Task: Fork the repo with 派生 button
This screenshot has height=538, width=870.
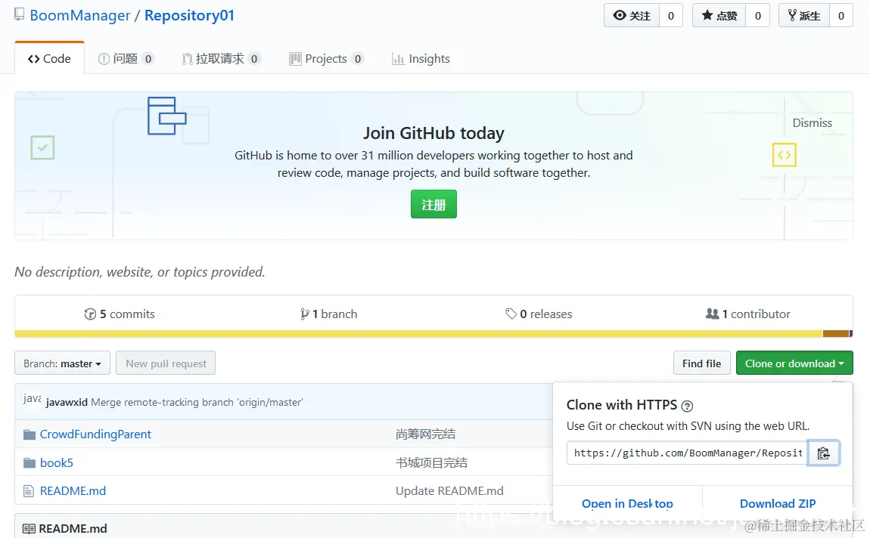Action: [x=804, y=16]
